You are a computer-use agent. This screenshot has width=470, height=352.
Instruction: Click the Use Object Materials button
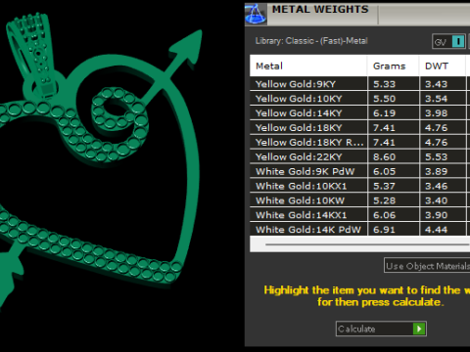pyautogui.click(x=427, y=266)
